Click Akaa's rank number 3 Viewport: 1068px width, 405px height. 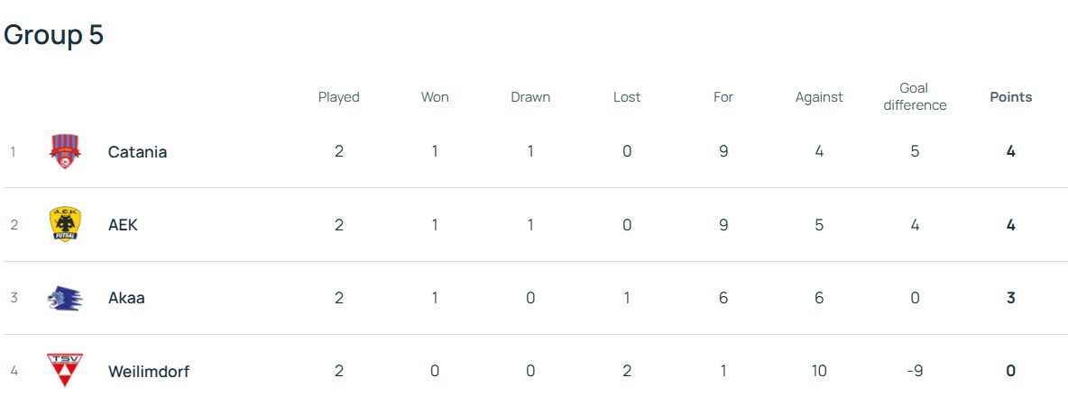tap(14, 298)
